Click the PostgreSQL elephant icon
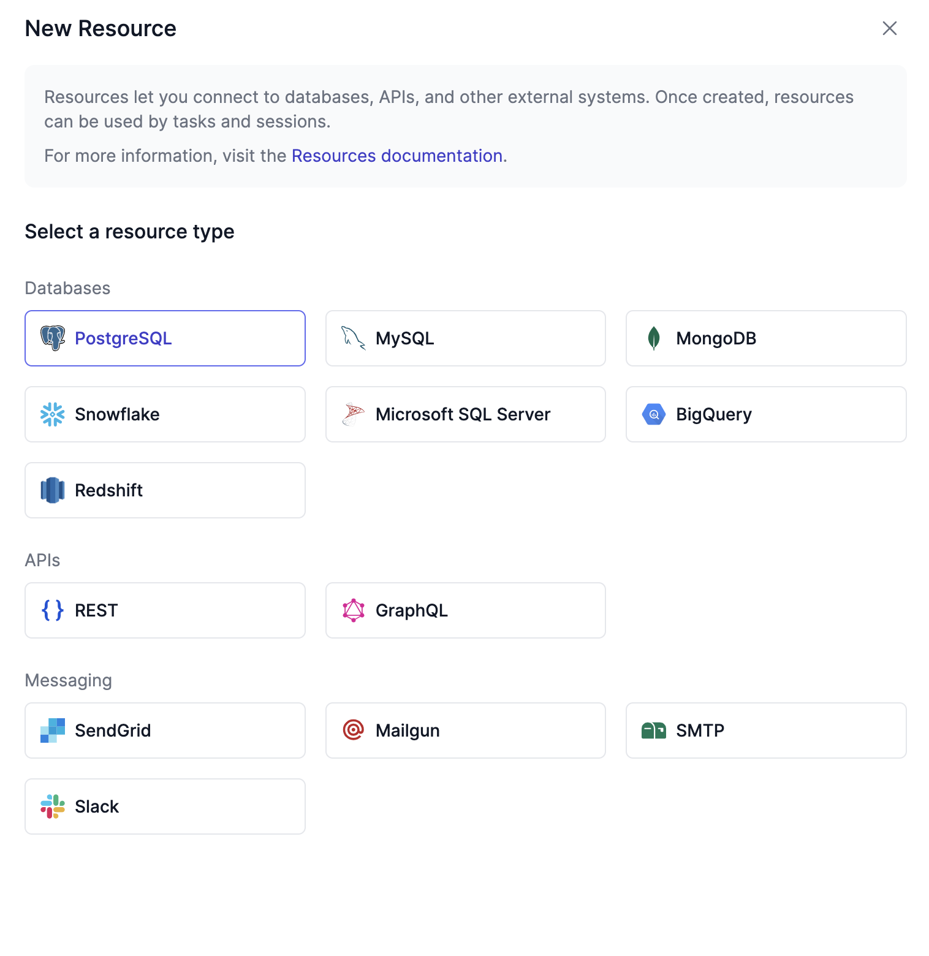The height and width of the screenshot is (956, 929). point(53,338)
